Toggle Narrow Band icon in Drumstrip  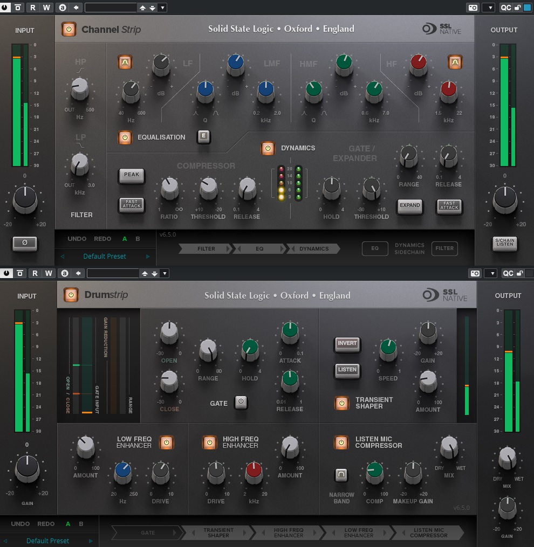click(341, 474)
